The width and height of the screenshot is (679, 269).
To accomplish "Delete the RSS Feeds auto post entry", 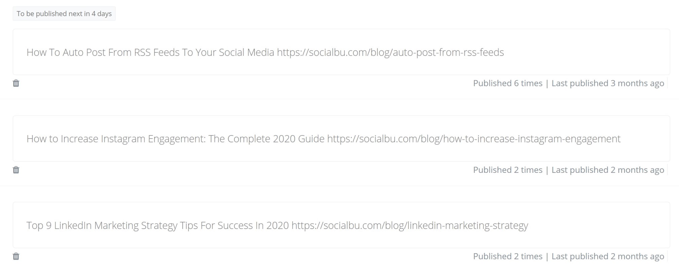I will coord(16,83).
